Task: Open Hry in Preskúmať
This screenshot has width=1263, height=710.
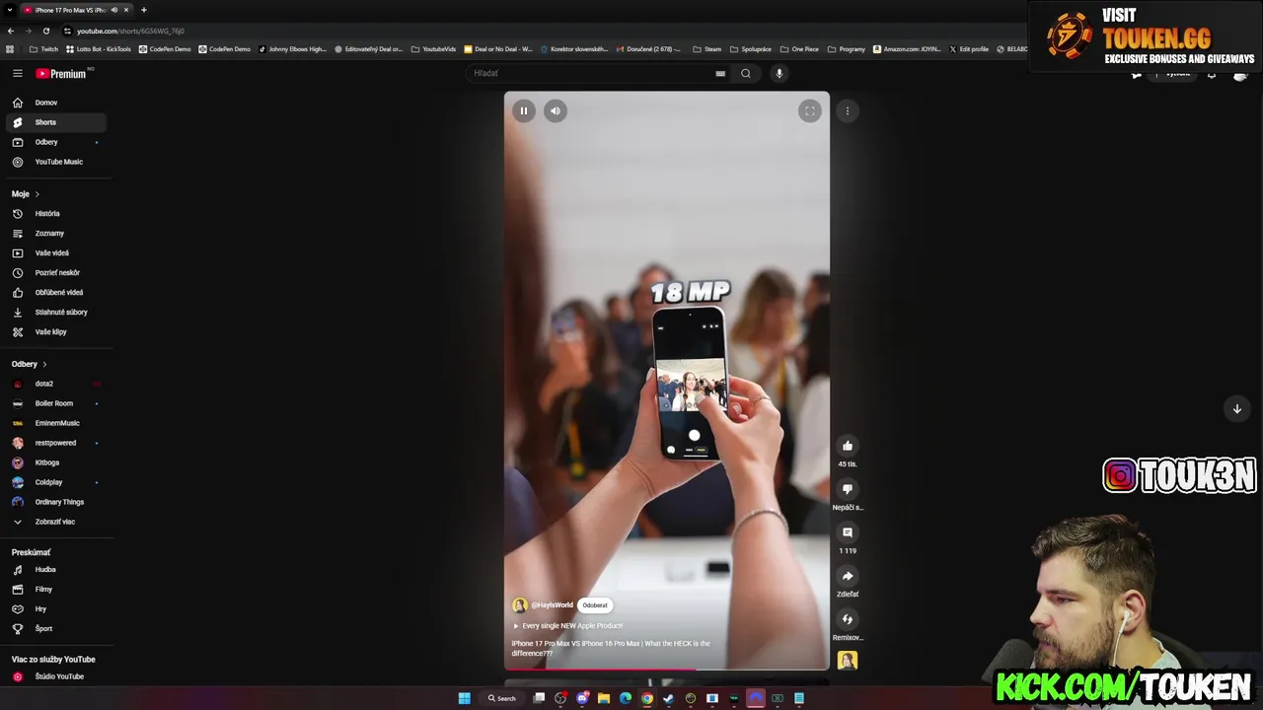Action: point(55,609)
